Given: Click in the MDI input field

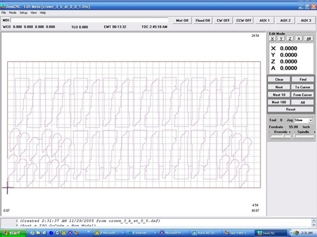Looking at the screenshot, I should click(x=89, y=20).
